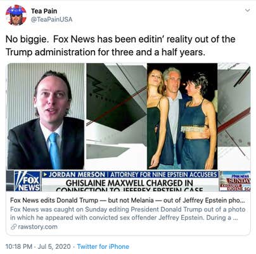Open the three-person photo in the card

click(182, 116)
